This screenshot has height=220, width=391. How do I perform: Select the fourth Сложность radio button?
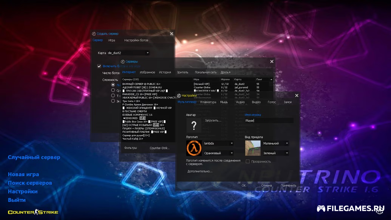click(113, 101)
